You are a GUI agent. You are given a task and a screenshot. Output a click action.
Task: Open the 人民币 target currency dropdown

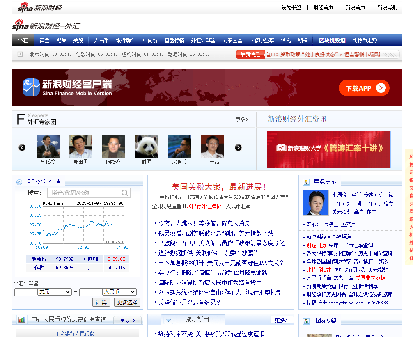click(x=119, y=292)
